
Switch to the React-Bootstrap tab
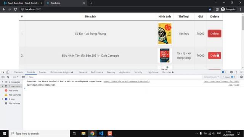(23, 3)
